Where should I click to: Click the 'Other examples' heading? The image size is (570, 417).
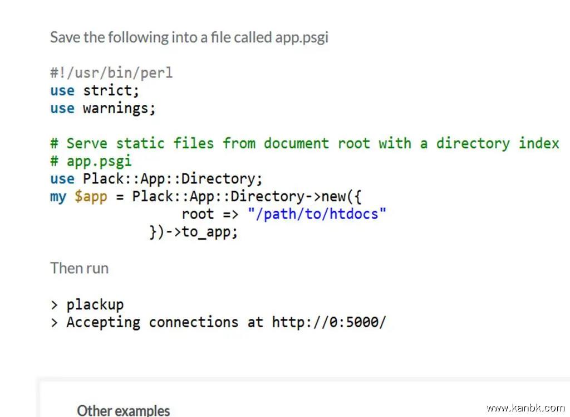[123, 410]
